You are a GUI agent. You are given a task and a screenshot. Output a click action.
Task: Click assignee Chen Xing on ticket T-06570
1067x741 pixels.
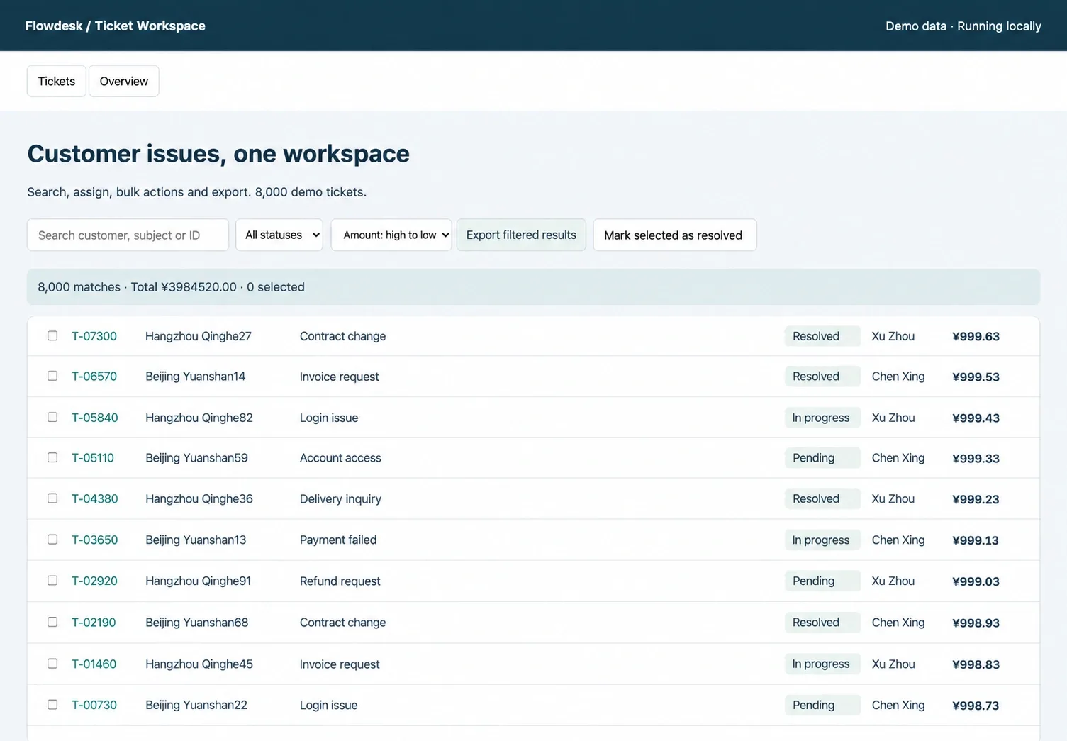898,377
